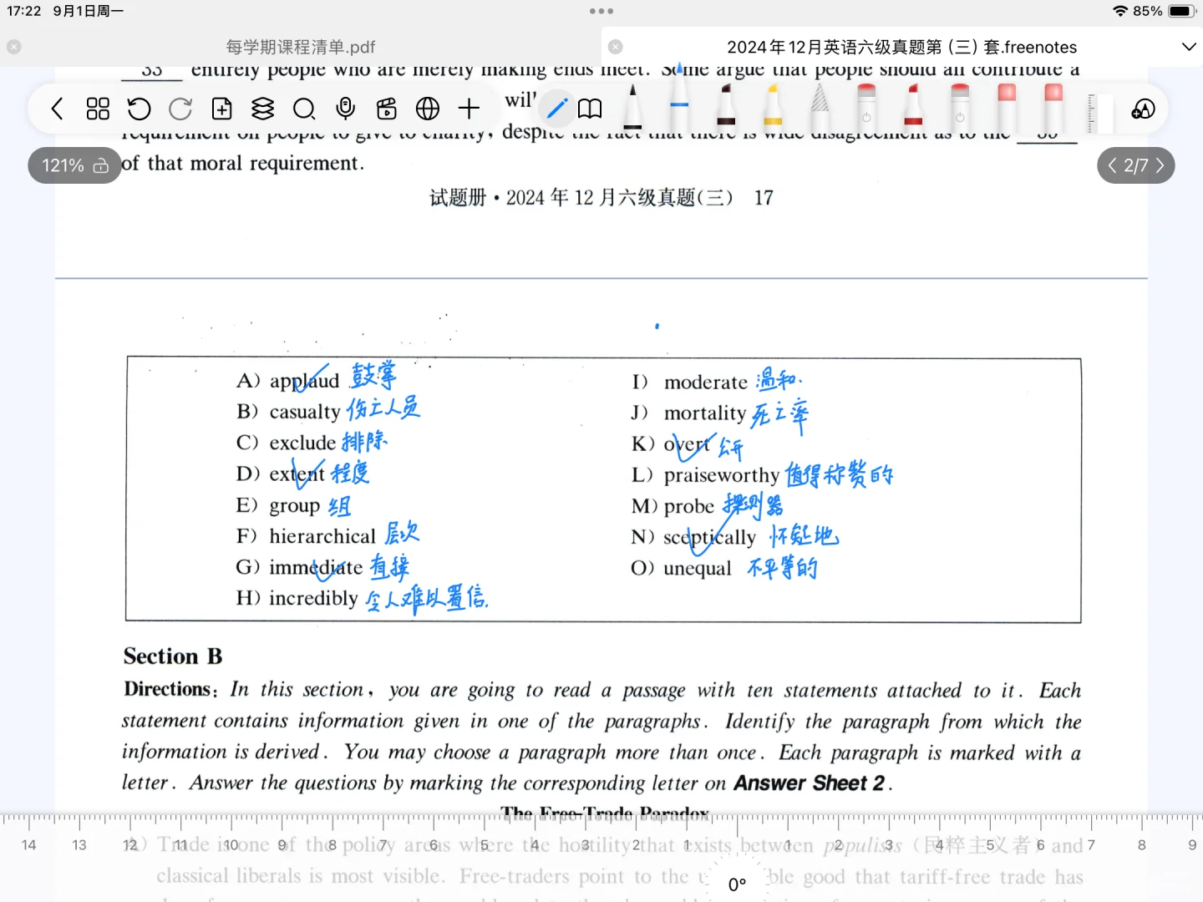Screen dimensions: 1203x902
Task: Tap the plus icon to insert content
Action: 469,109
